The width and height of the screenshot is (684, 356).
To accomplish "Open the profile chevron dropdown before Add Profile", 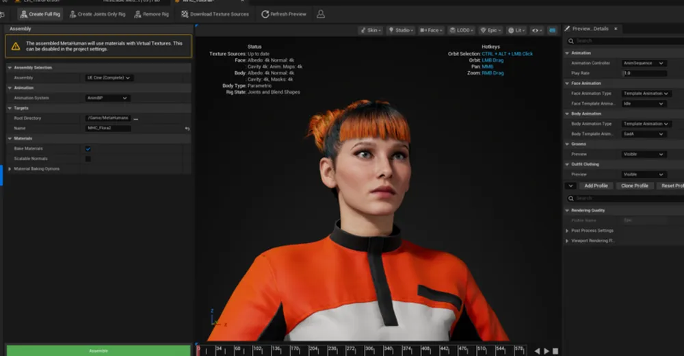I will point(570,186).
